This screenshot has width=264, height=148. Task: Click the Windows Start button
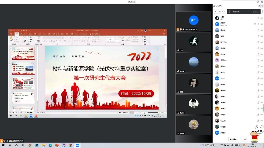coord(3,145)
